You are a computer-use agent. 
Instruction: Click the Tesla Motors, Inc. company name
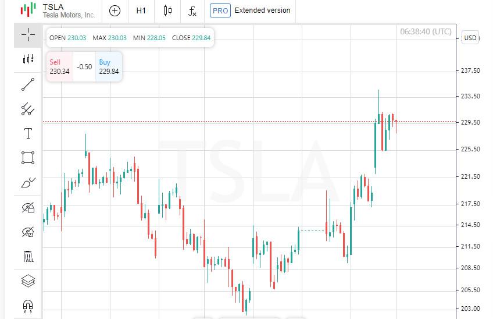69,15
